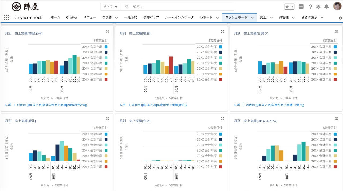Click the red legend swatch in 売上実績[宿泊]
The height and width of the screenshot is (191, 343).
click(221, 79)
